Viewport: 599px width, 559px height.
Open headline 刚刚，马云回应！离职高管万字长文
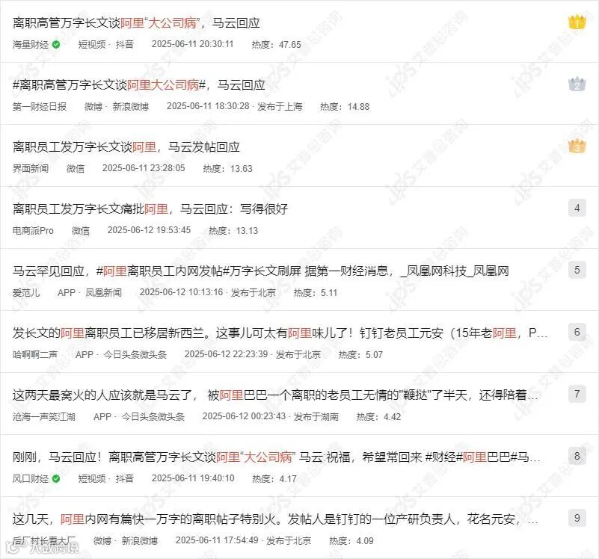point(276,457)
